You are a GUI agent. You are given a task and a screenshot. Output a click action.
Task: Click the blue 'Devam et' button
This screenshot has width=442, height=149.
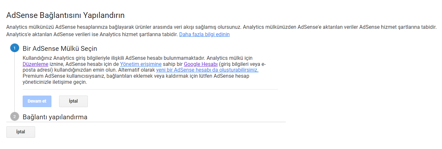coord(37,101)
